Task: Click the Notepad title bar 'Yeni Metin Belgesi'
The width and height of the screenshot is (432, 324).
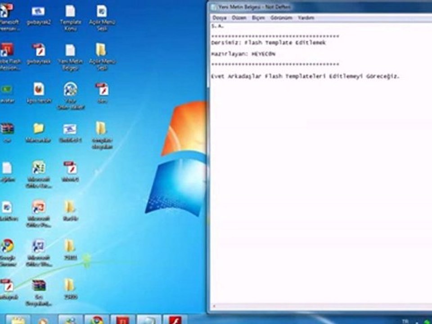Action: (x=254, y=7)
